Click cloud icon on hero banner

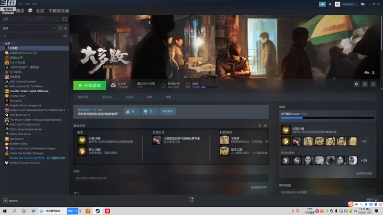[367, 73]
